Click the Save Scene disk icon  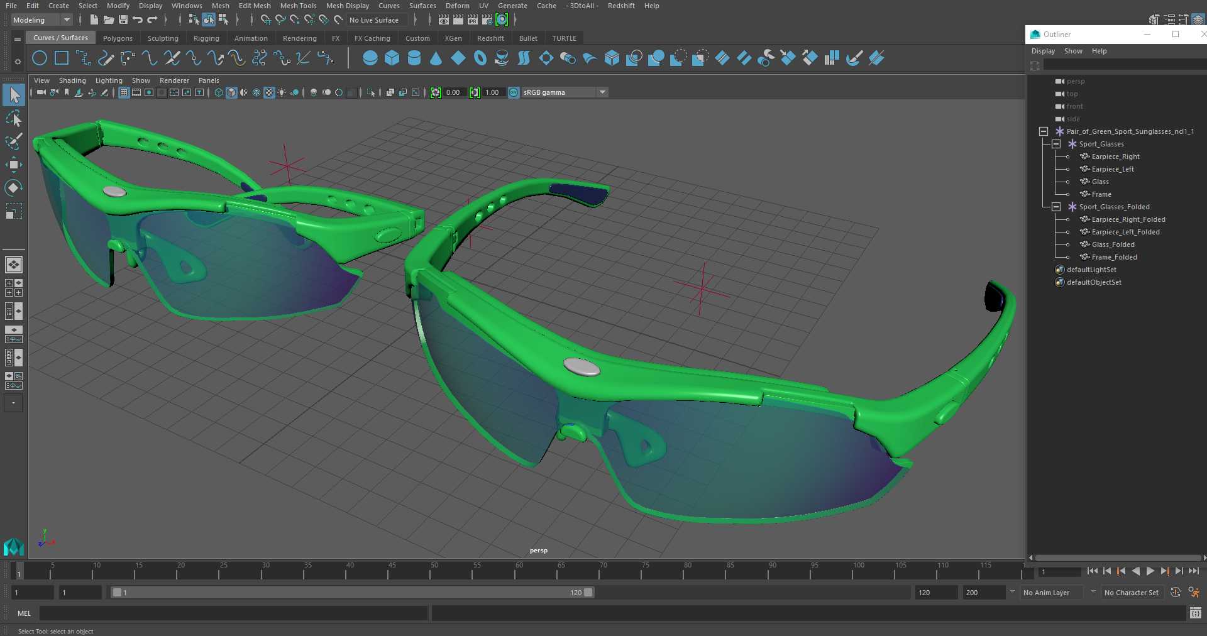tap(123, 20)
